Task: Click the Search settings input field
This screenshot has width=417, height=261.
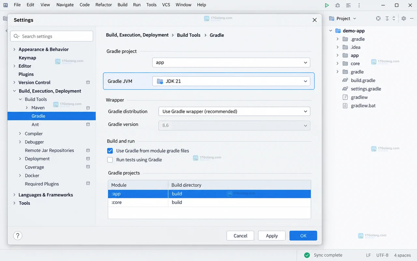Action: (x=51, y=36)
